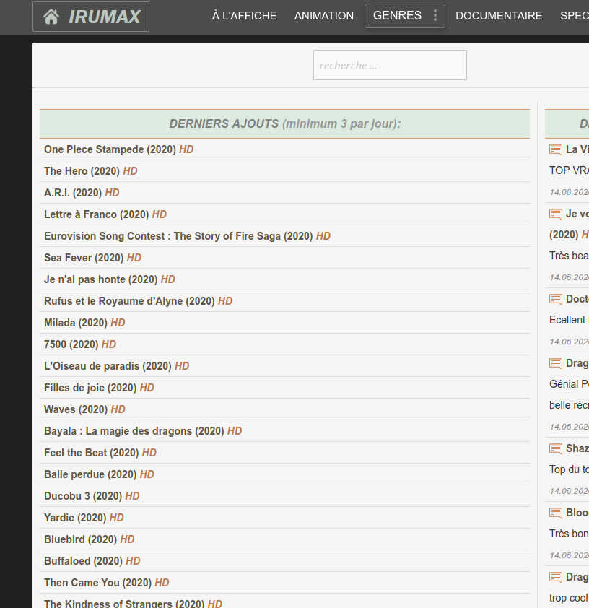Select Then Came You (2020)

[x=107, y=583]
